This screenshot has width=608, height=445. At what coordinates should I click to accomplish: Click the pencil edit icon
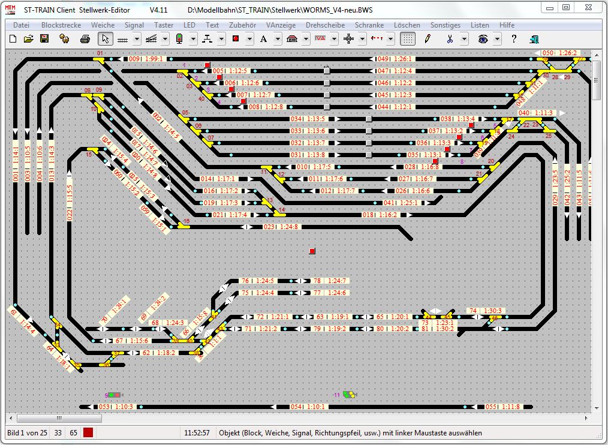[x=428, y=39]
